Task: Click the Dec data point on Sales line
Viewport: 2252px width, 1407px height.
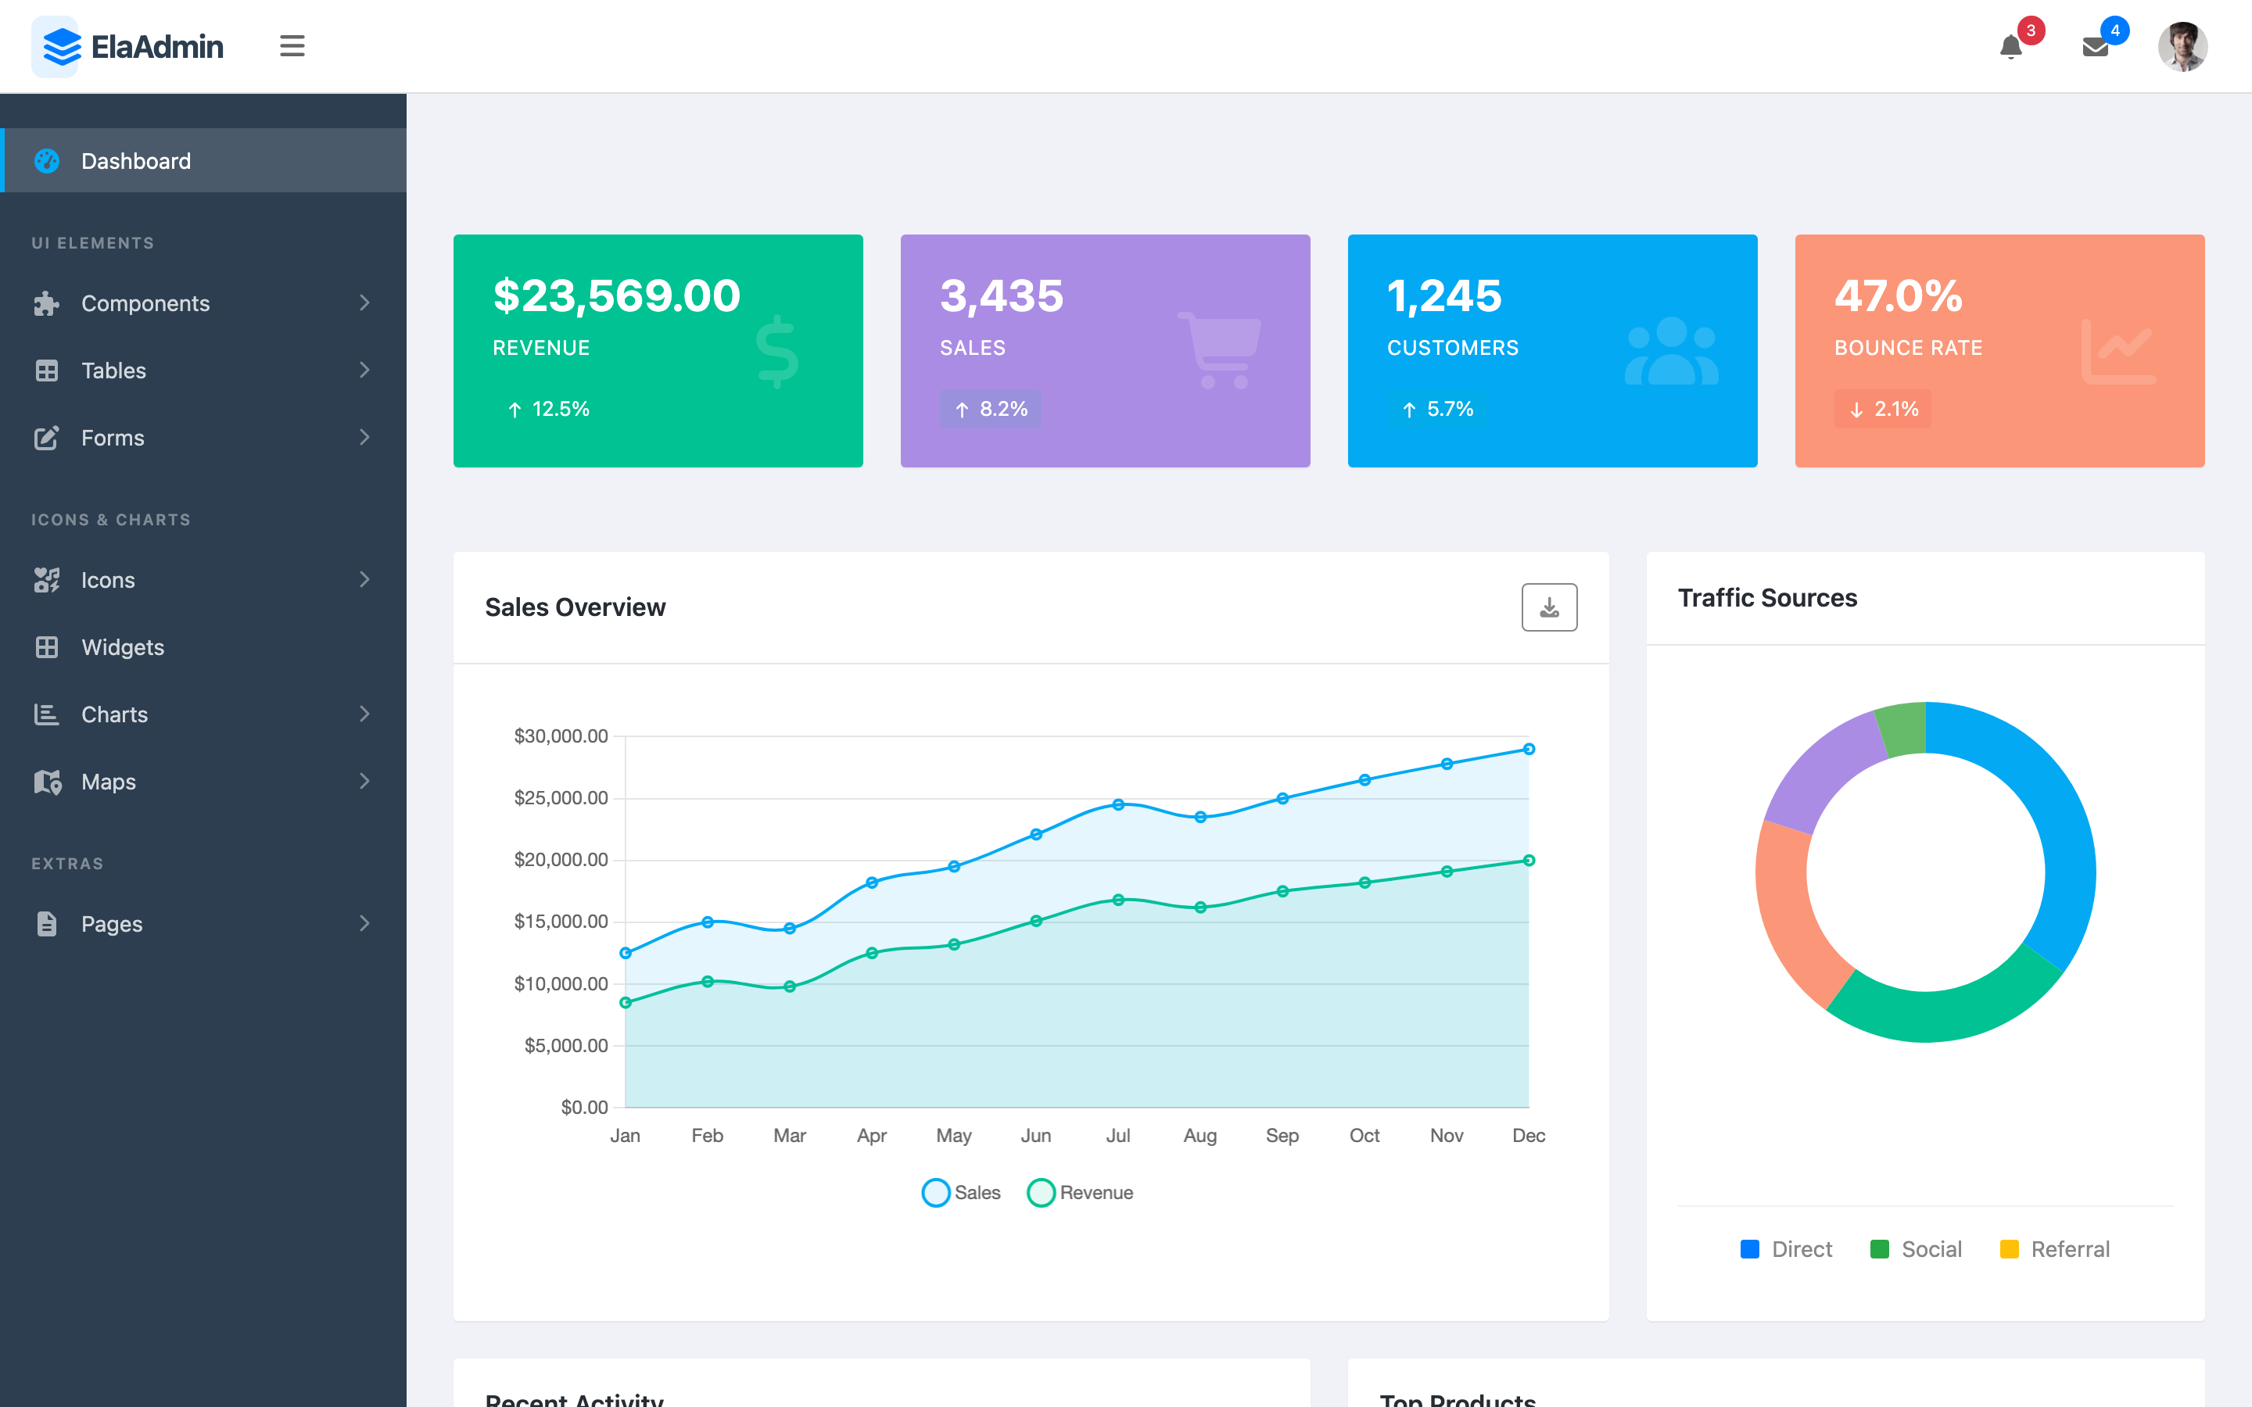Action: [1528, 749]
